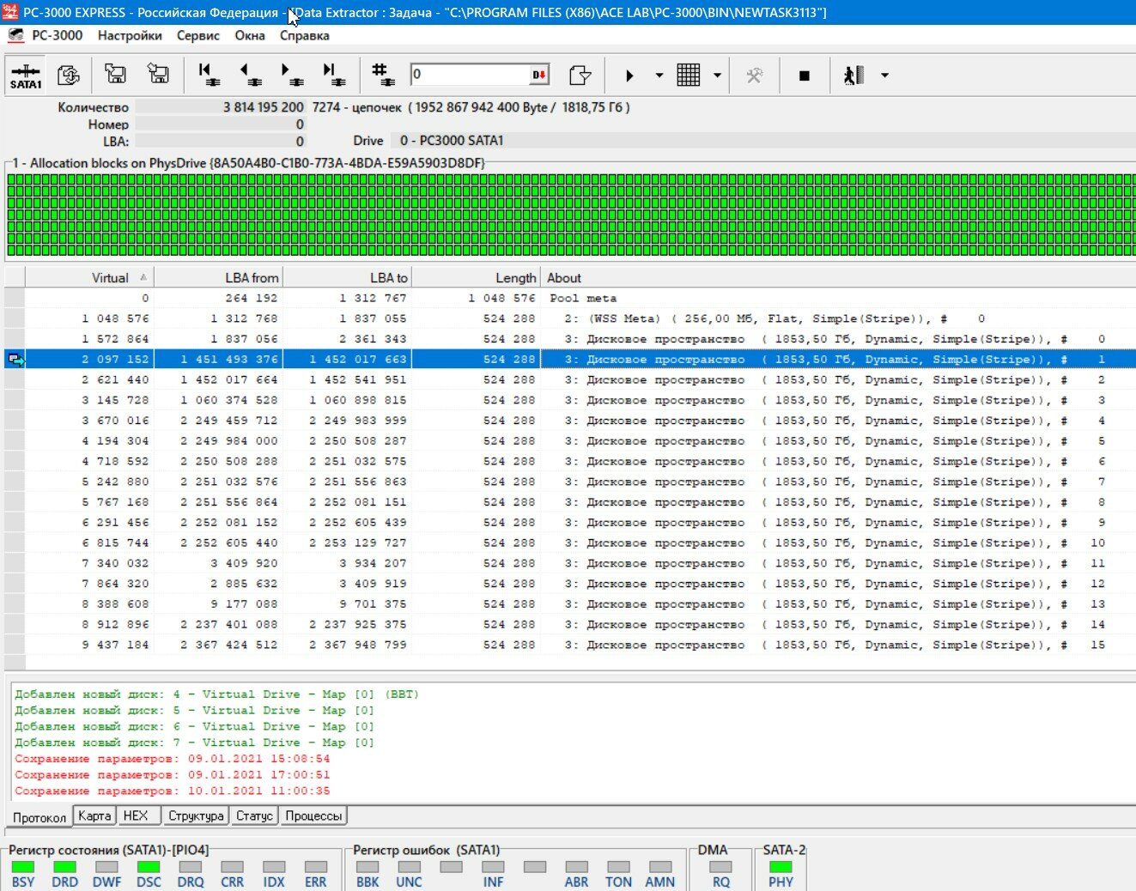Viewport: 1136px width, 891px height.
Task: Click the first save-disk toolbar icon
Action: 115,75
